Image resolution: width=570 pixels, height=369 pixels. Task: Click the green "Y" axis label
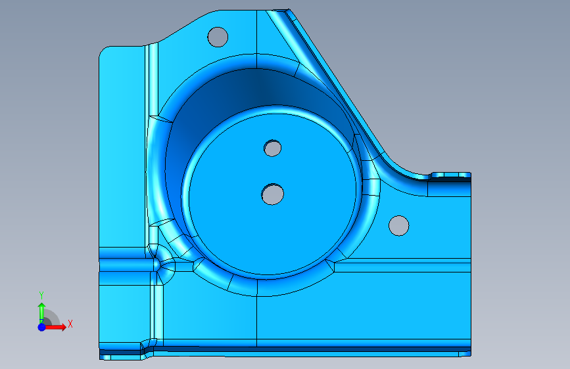pyautogui.click(x=41, y=295)
